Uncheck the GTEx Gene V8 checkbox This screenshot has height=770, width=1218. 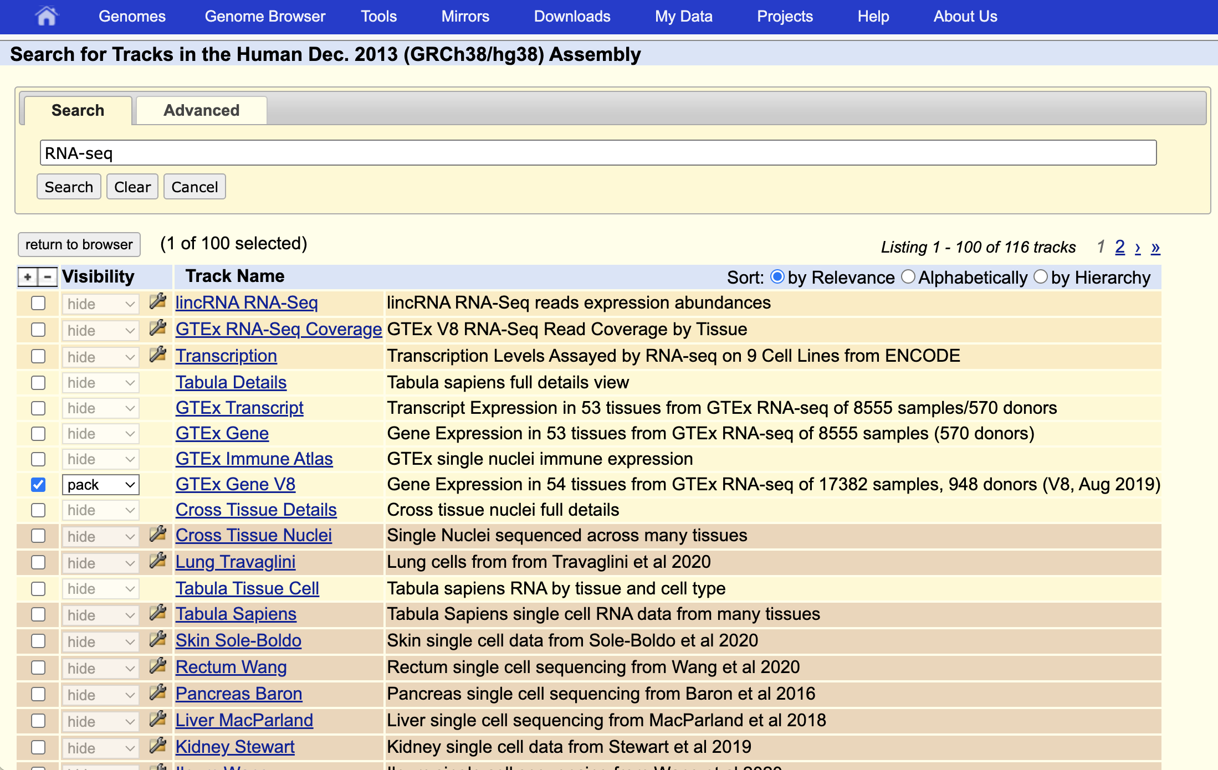pyautogui.click(x=38, y=485)
